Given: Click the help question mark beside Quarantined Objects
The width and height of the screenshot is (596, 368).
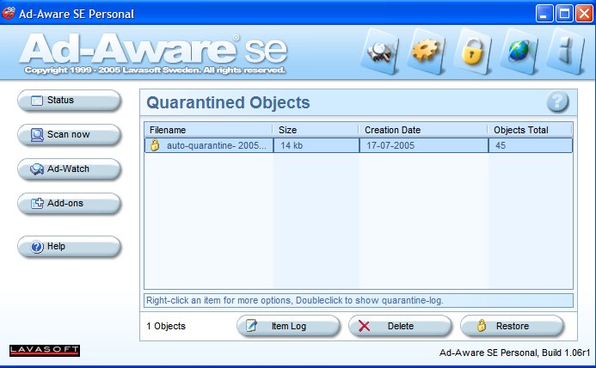Looking at the screenshot, I should pyautogui.click(x=557, y=101).
